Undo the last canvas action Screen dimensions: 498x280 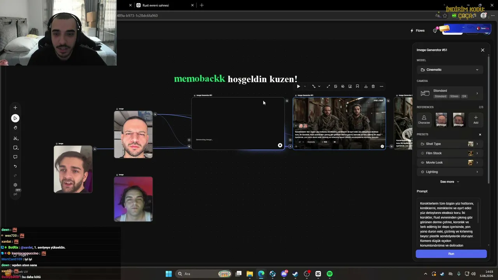pos(15,166)
